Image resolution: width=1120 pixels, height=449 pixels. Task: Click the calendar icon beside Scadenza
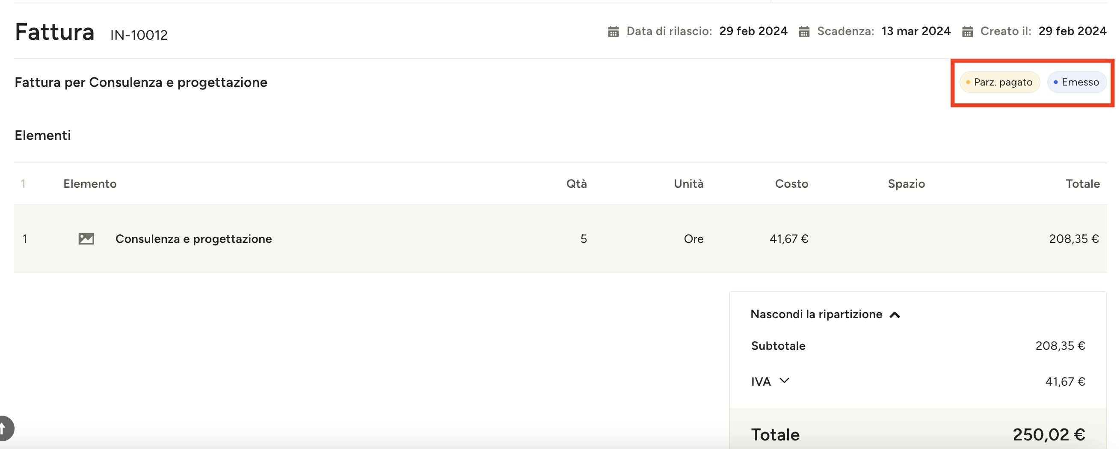804,32
